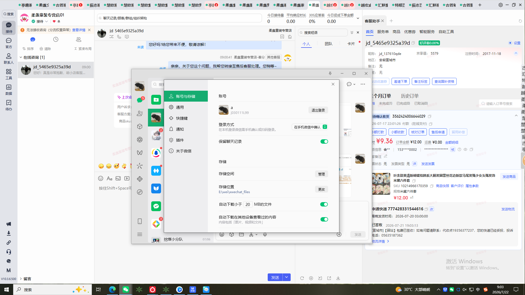The image size is (525, 295).
Task: Open Microsoft Edge from the taskbar
Action: click(x=112, y=290)
